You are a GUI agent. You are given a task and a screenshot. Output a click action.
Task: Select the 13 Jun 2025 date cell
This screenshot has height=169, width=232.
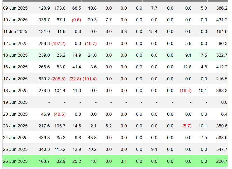tap(15, 55)
